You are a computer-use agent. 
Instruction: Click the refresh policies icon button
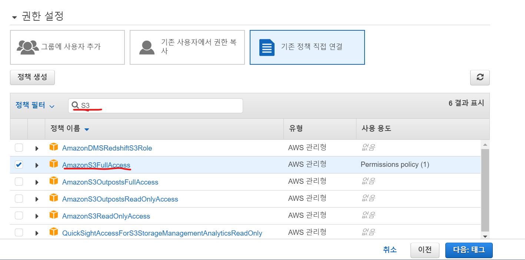[480, 77]
